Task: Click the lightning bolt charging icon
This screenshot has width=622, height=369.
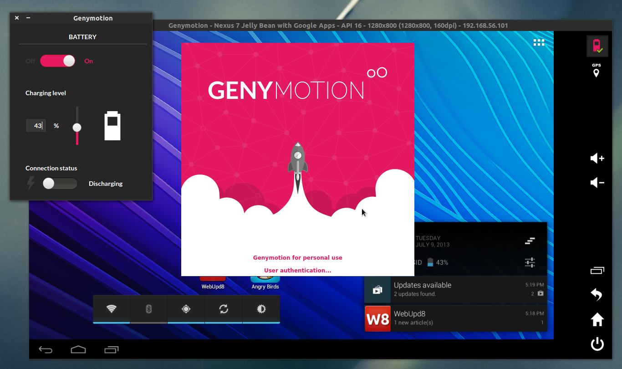Action: [x=31, y=183]
